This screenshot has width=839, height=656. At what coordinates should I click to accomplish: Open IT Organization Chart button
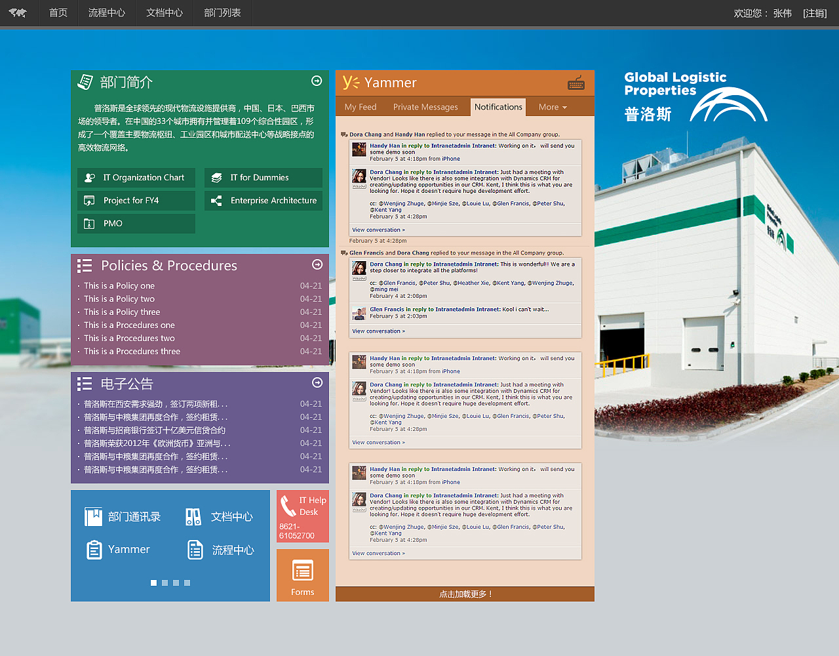(136, 178)
